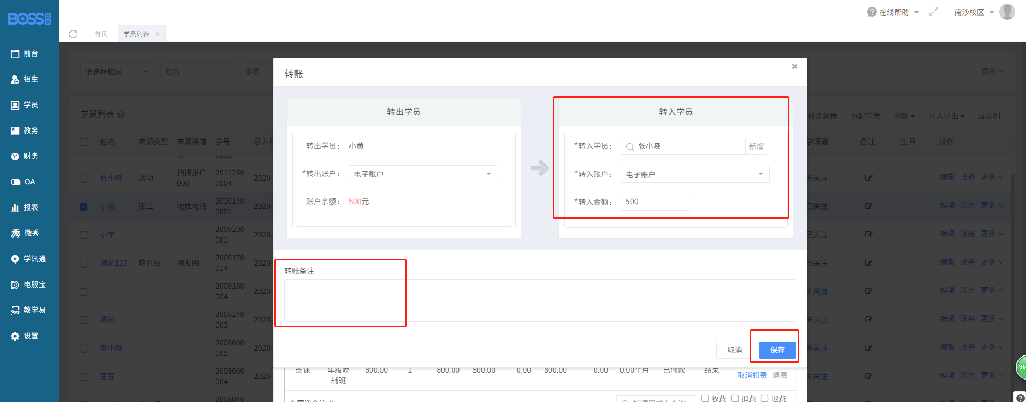Viewport: 1026px width, 402px height.
Task: Expand the 转入账户 dropdown
Action: [x=695, y=175]
